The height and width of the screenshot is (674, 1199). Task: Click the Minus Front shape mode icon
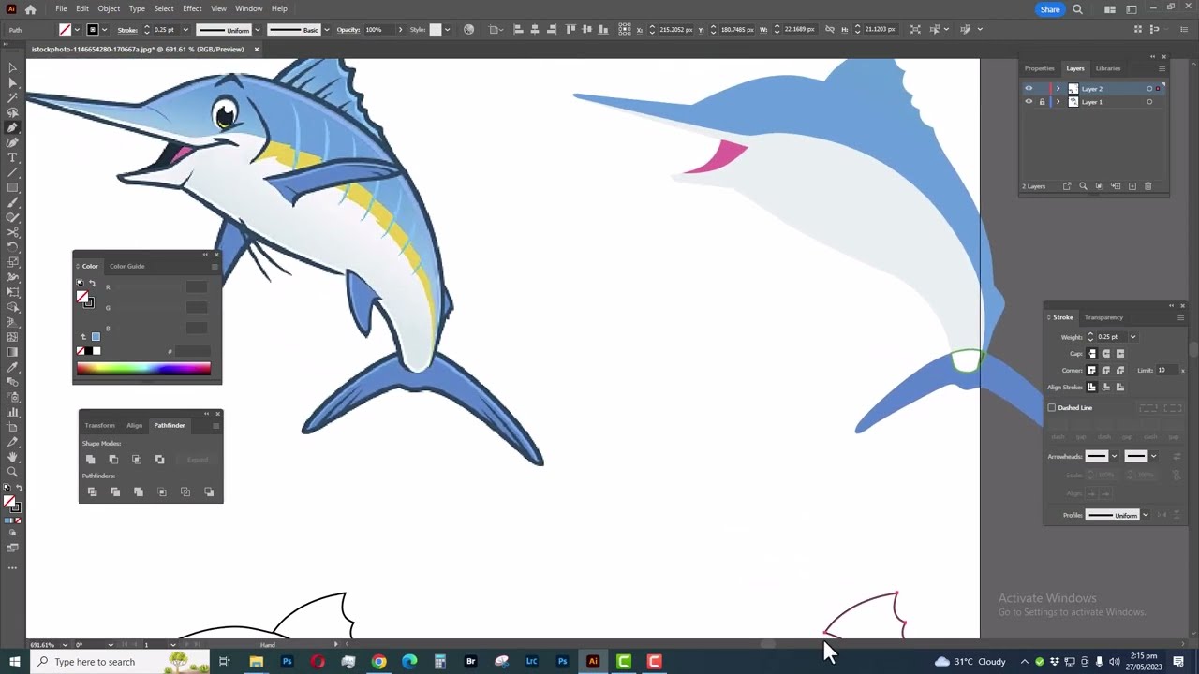click(113, 460)
